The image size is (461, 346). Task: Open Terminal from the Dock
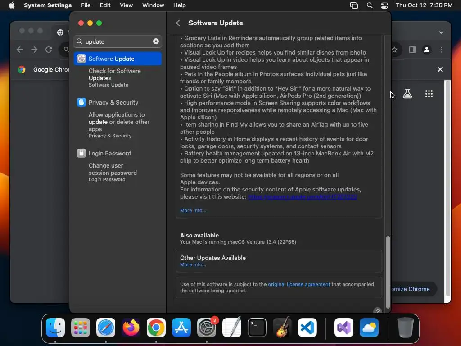click(257, 328)
